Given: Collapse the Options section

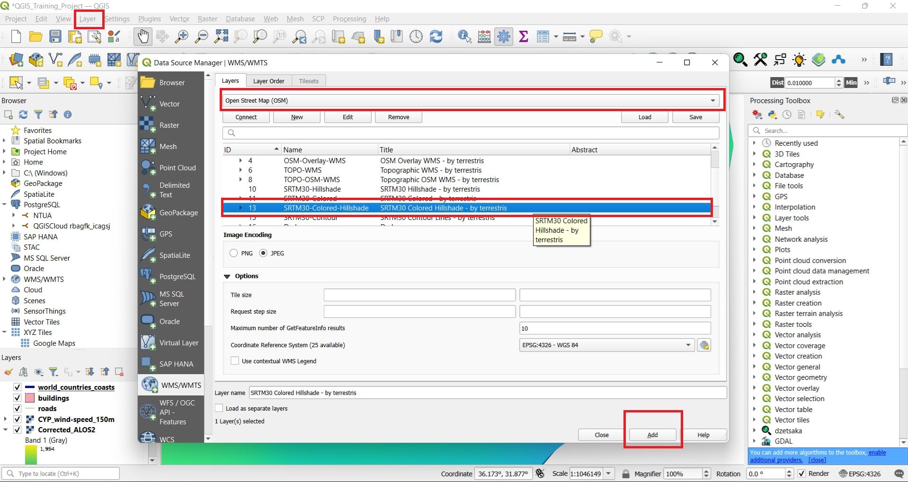Looking at the screenshot, I should coord(227,276).
